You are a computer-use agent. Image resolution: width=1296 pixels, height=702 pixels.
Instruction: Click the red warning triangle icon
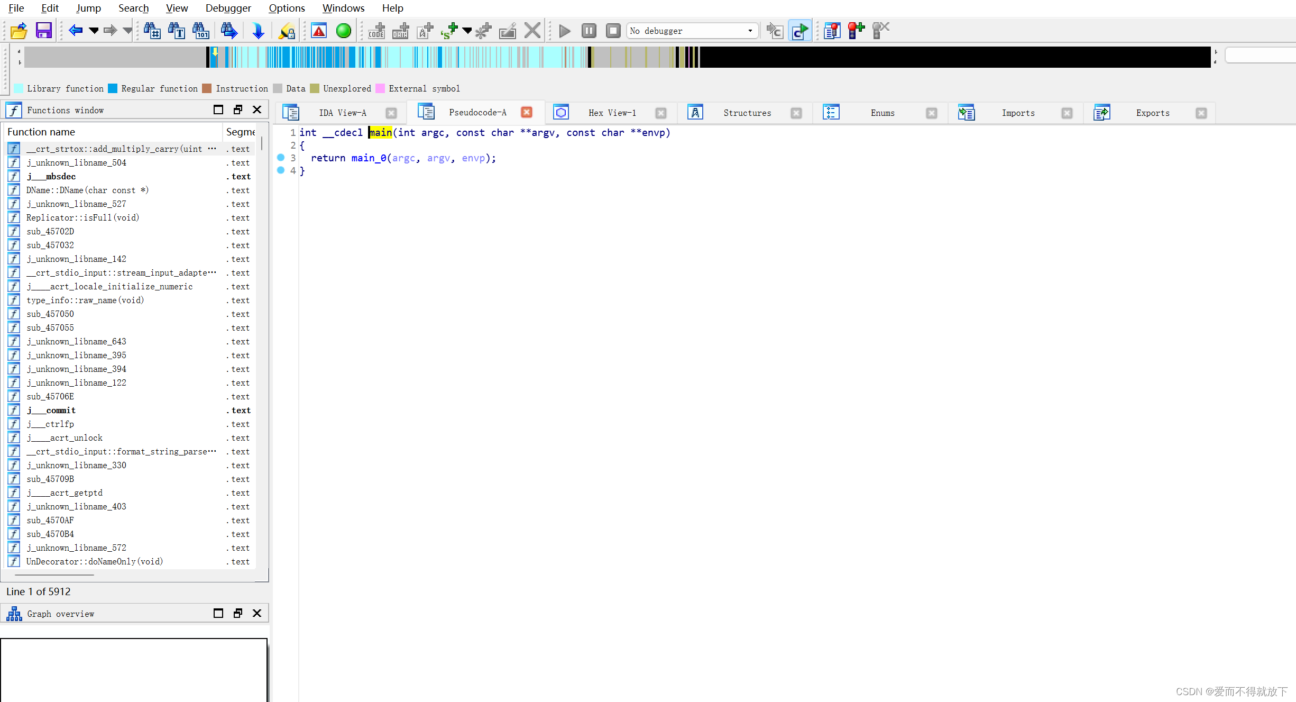coord(319,31)
